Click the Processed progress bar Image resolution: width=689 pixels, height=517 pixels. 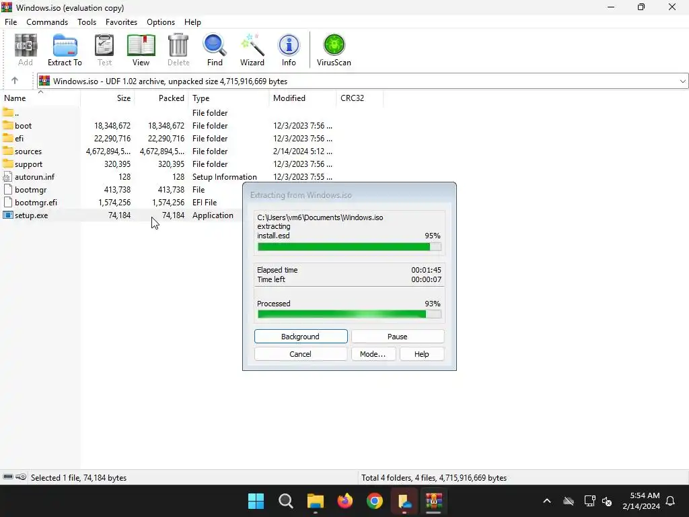(349, 314)
